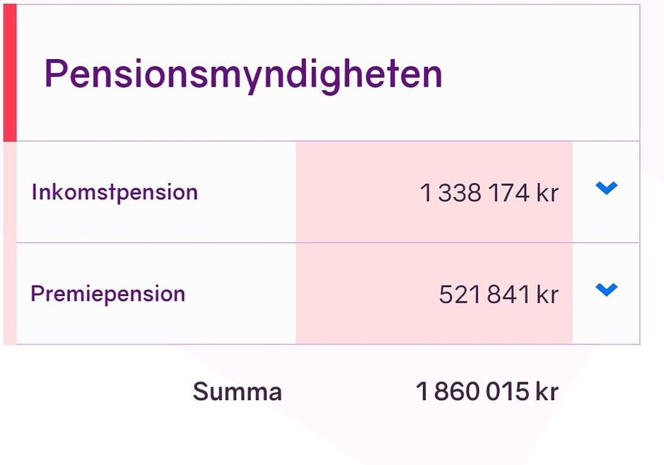664x465 pixels.
Task: Click the Premiepension label
Action: point(107,292)
